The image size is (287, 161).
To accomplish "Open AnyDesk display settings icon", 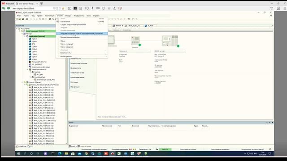I will pos(104,8).
